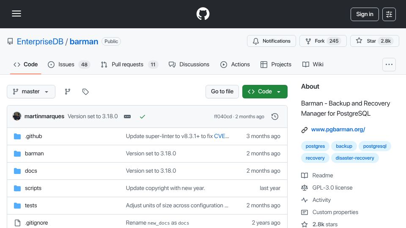Show the green check status details
This screenshot has height=228, width=406.
(143, 117)
